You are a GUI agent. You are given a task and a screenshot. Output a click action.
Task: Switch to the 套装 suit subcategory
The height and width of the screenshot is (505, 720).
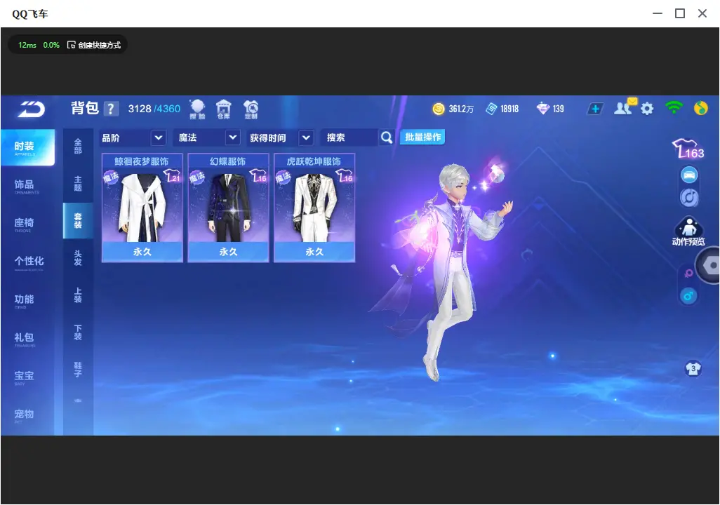pos(78,221)
